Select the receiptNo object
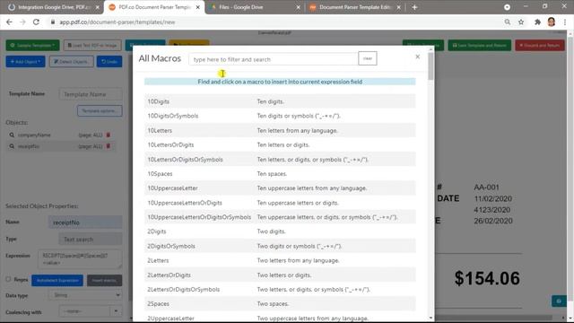 29,146
